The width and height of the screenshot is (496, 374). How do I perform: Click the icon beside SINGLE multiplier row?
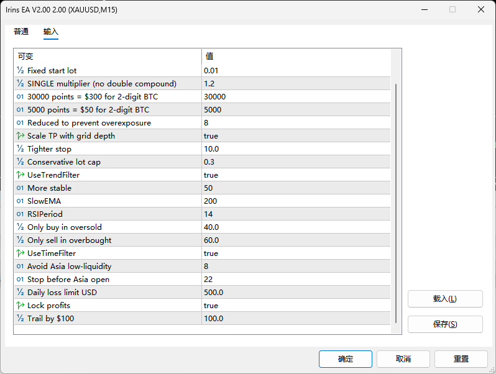coord(21,83)
